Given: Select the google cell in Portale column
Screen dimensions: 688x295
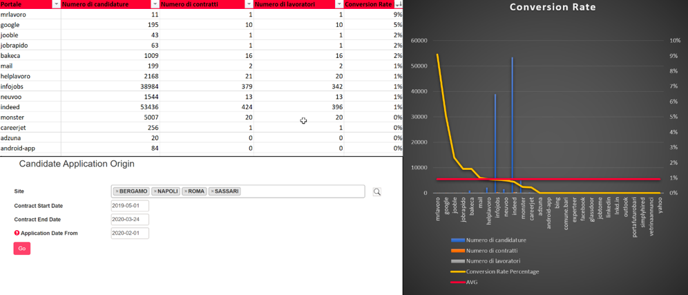Looking at the screenshot, I should coord(30,25).
